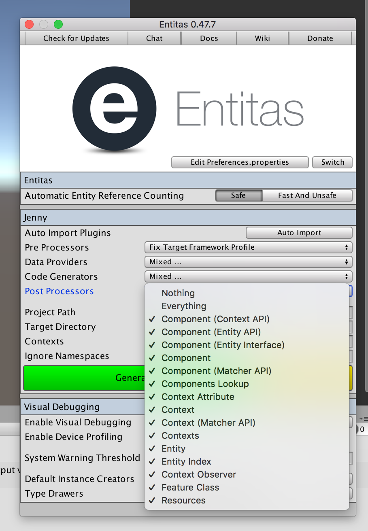Open the Pre Processors dropdown
Screen dimensions: 368x531
click(x=248, y=247)
